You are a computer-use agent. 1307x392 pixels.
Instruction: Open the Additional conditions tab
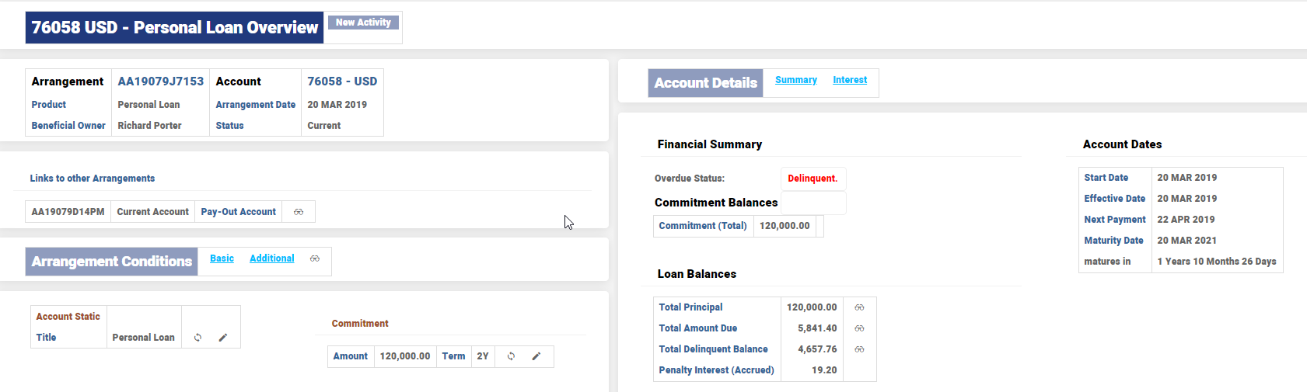click(271, 258)
